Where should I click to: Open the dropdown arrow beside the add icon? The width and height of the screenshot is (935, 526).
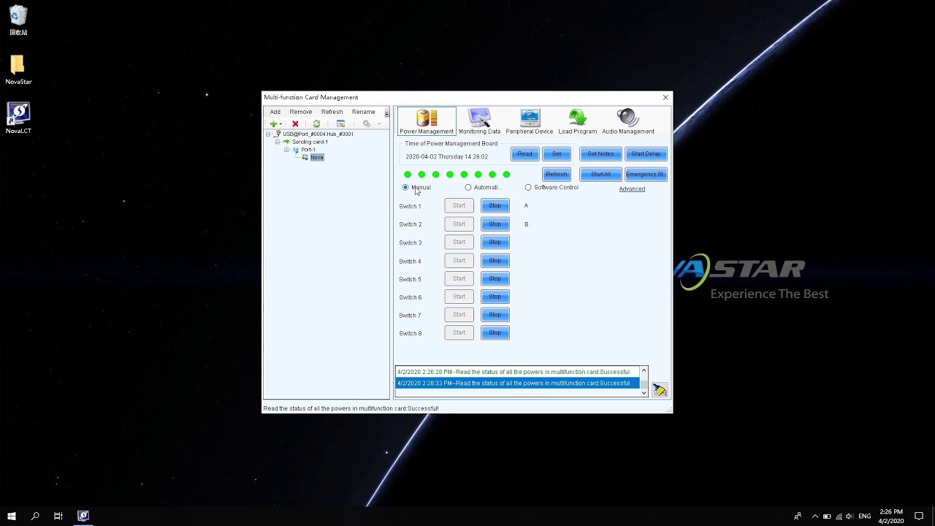(280, 124)
